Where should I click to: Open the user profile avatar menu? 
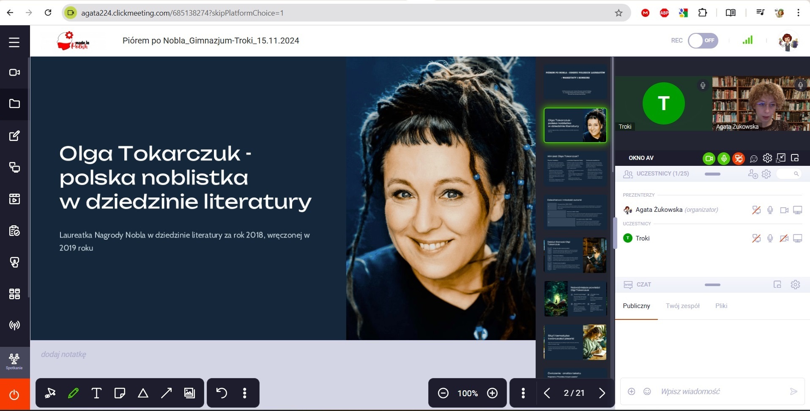pos(788,41)
